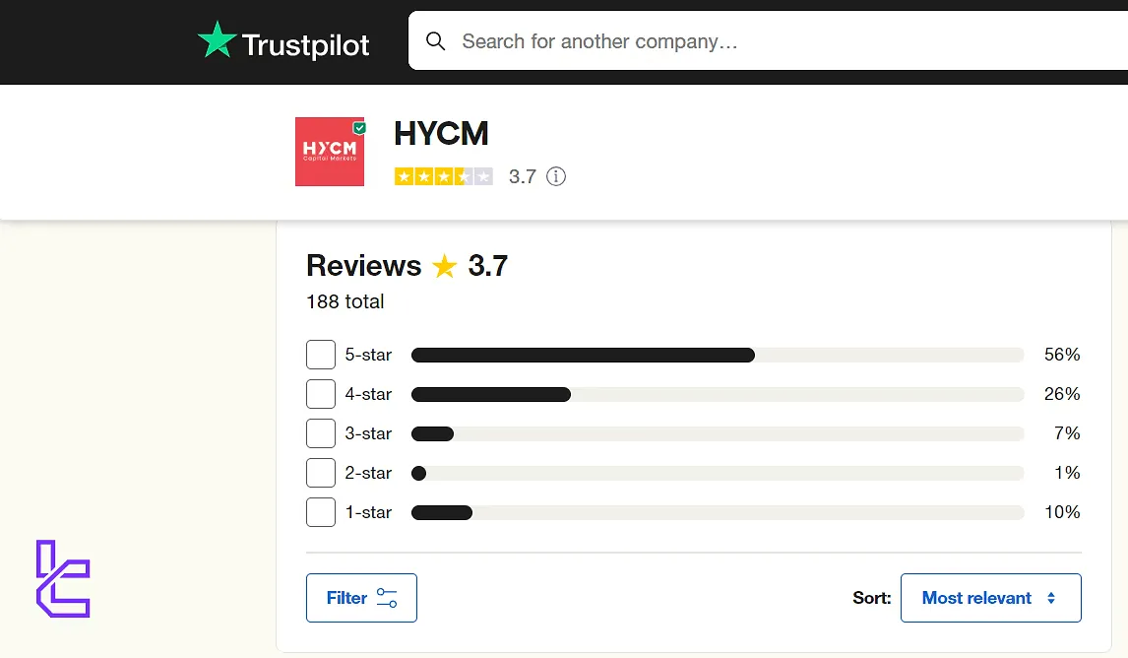The width and height of the screenshot is (1128, 658).
Task: Click the search for another company field
Action: (x=640, y=41)
